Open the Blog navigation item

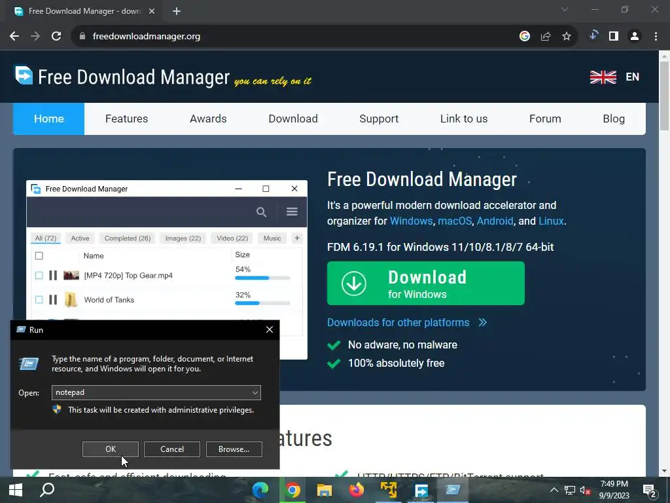pyautogui.click(x=614, y=119)
